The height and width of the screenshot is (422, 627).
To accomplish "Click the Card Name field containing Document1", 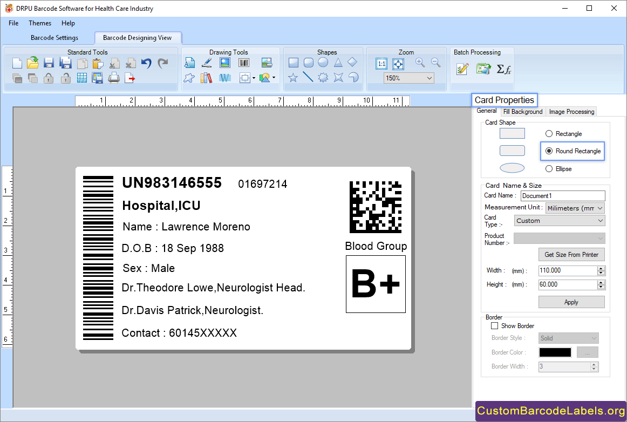I will click(563, 195).
